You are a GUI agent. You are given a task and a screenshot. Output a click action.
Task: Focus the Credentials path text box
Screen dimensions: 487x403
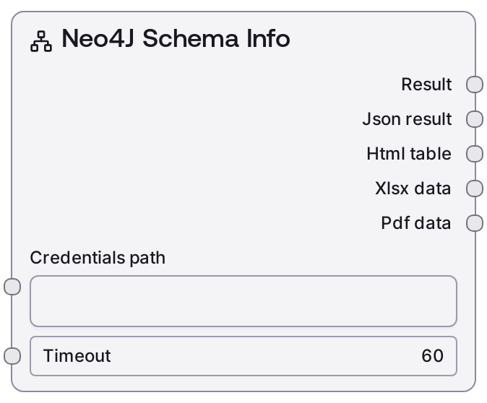coord(243,300)
